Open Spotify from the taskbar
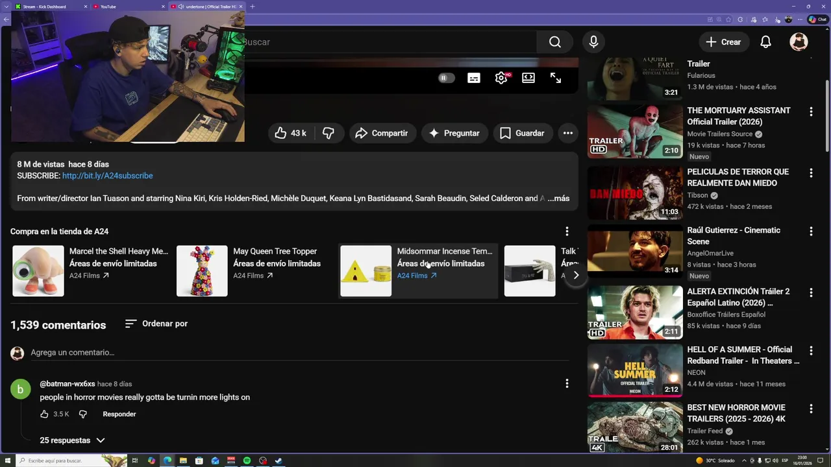Viewport: 831px width, 467px height. coord(247,461)
